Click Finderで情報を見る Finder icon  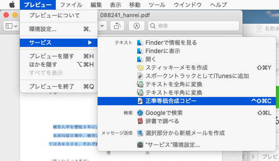pos(140,43)
